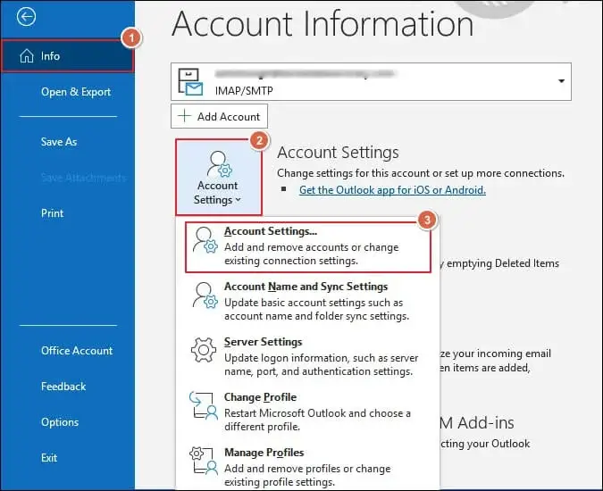Image resolution: width=603 pixels, height=491 pixels.
Task: Click the Account Settings... menu item icon
Action: tap(205, 240)
